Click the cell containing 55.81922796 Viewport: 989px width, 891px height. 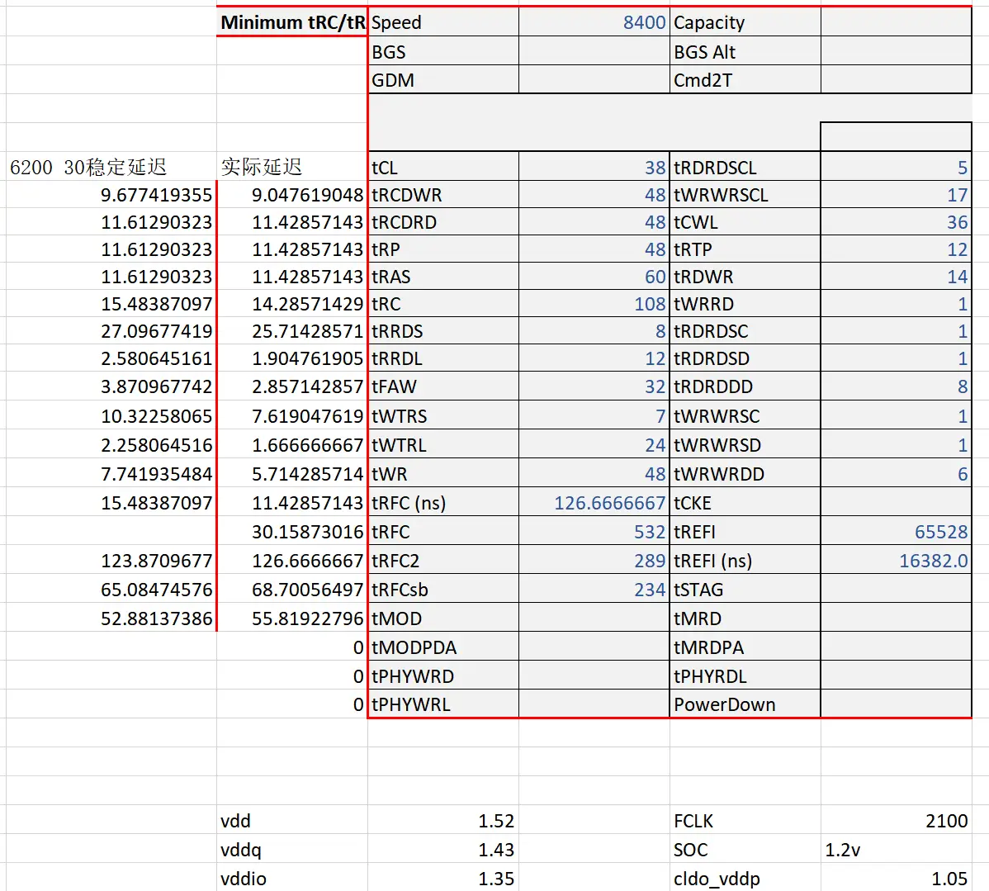click(292, 618)
